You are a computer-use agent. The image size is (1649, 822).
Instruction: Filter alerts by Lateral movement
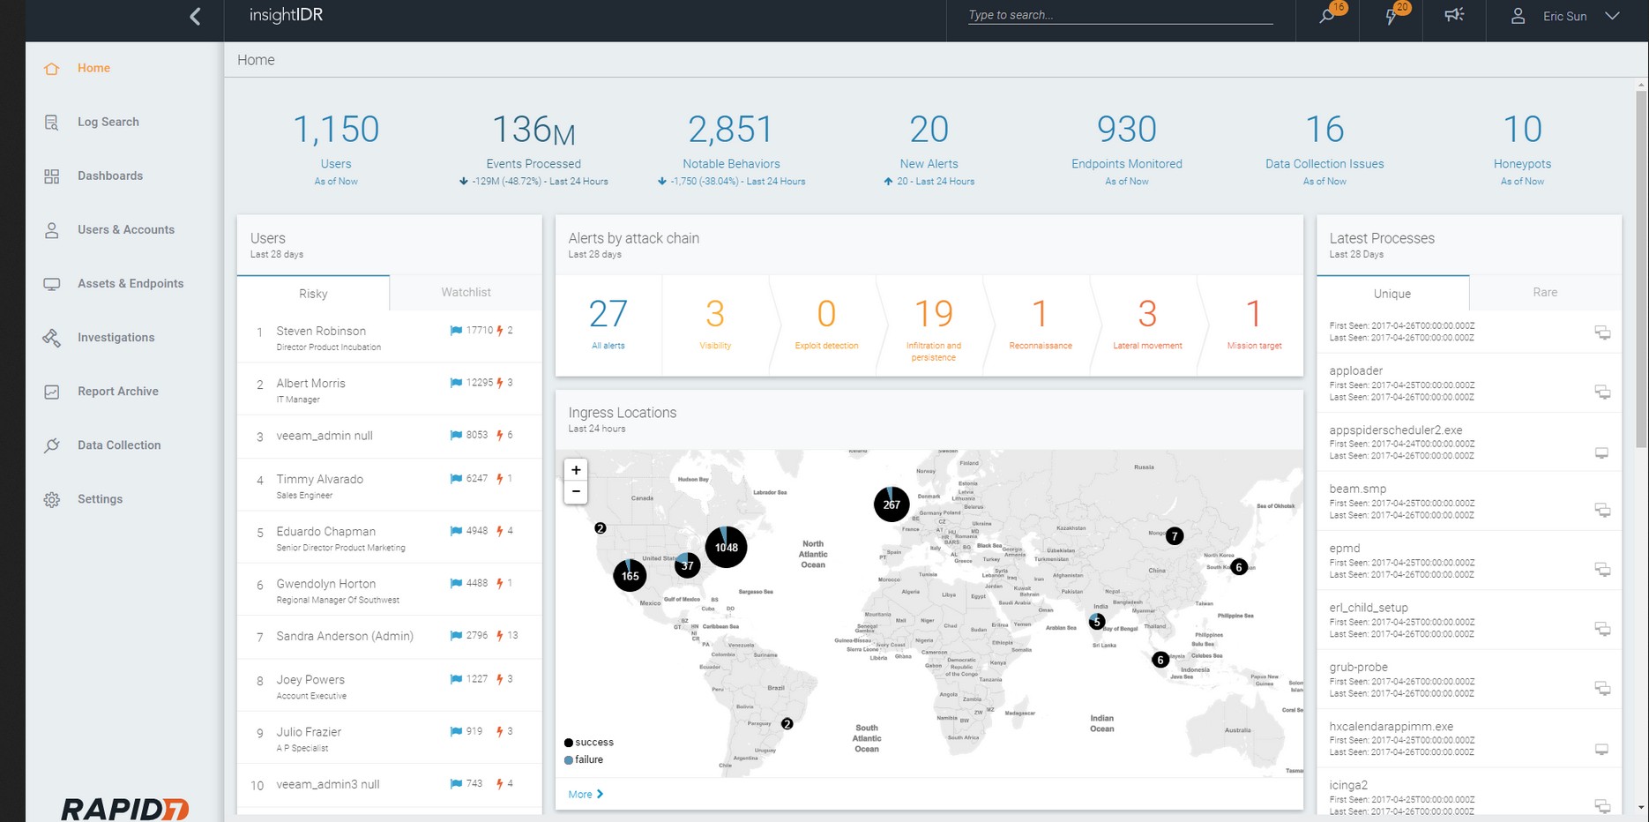1147,325
